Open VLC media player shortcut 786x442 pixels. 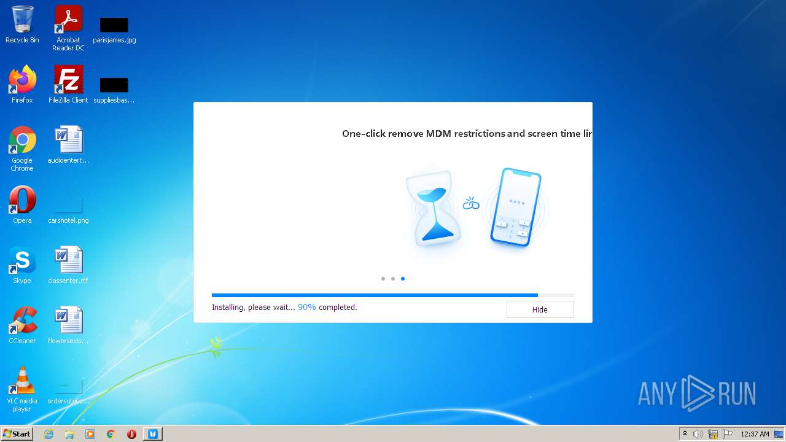[22, 389]
